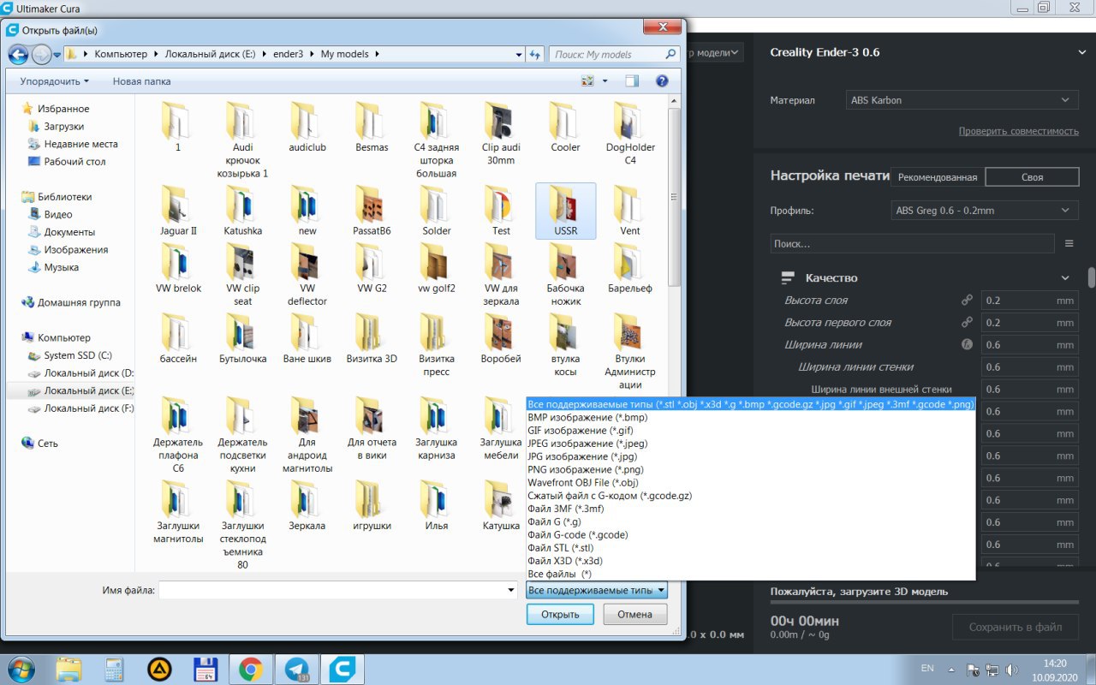
Task: Select the Katushka folder
Action: click(x=243, y=211)
